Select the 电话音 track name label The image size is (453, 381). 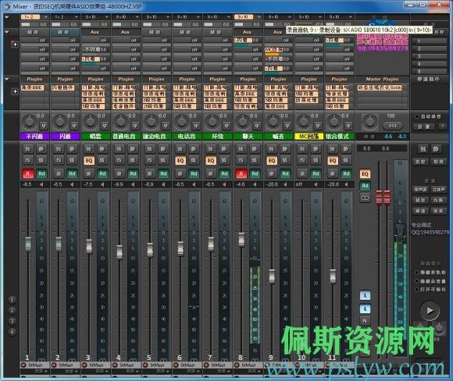(x=187, y=137)
